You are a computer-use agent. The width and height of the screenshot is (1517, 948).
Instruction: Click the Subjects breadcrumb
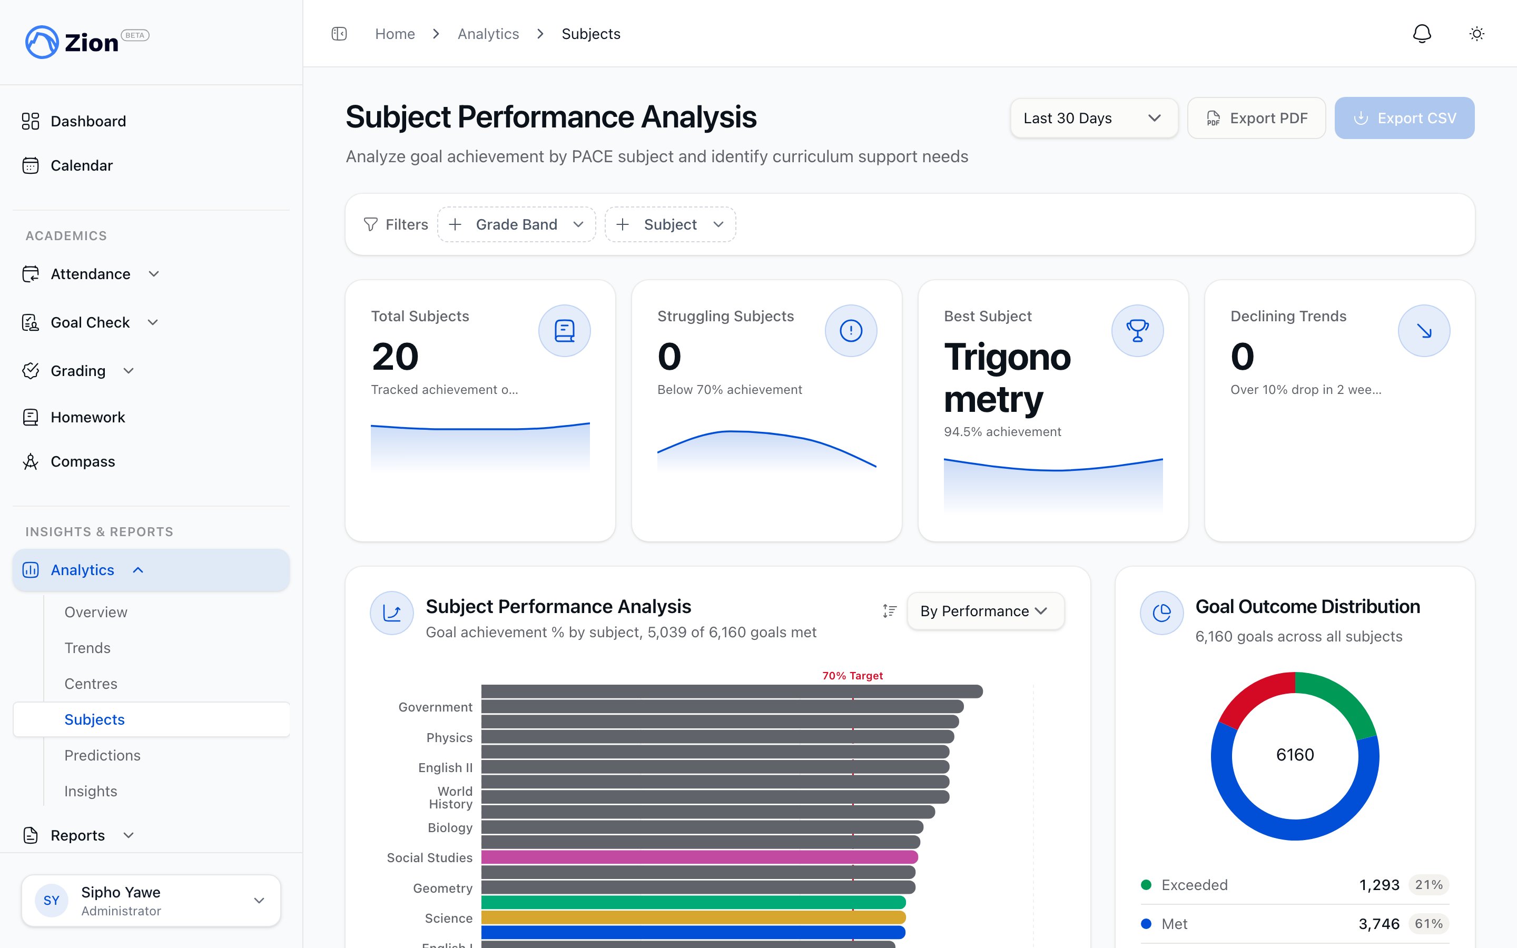point(591,34)
